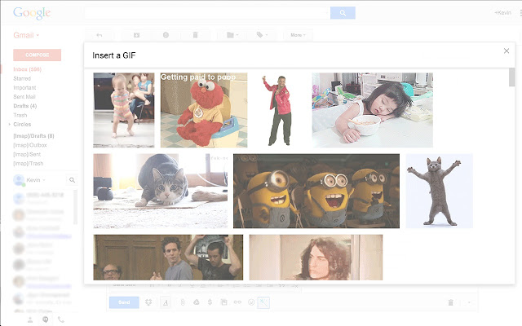Open [Imap]/Outbox label
This screenshot has height=326, width=522.
[30, 145]
